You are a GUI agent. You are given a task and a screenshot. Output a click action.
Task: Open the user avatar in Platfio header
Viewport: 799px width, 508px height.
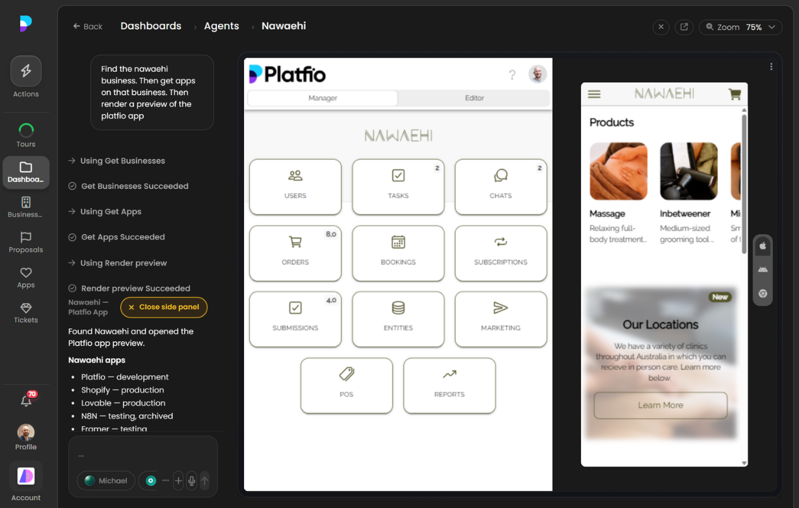click(537, 74)
